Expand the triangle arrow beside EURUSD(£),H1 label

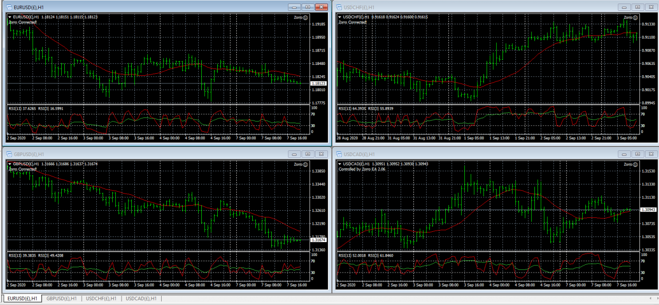tap(10, 17)
